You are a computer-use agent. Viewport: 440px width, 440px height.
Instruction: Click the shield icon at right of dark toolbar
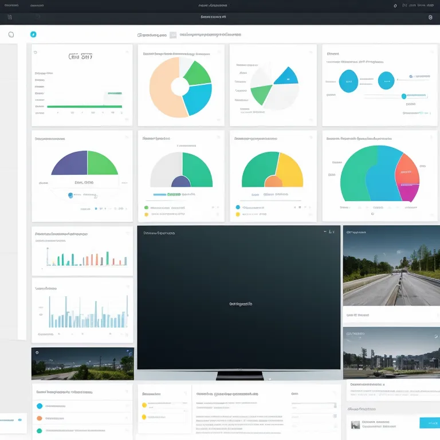(430, 17)
